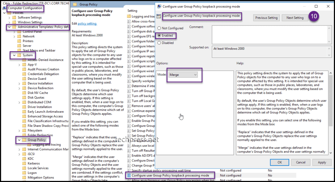
Task: Expand the iSCSI tree node
Action: coord(19,154)
